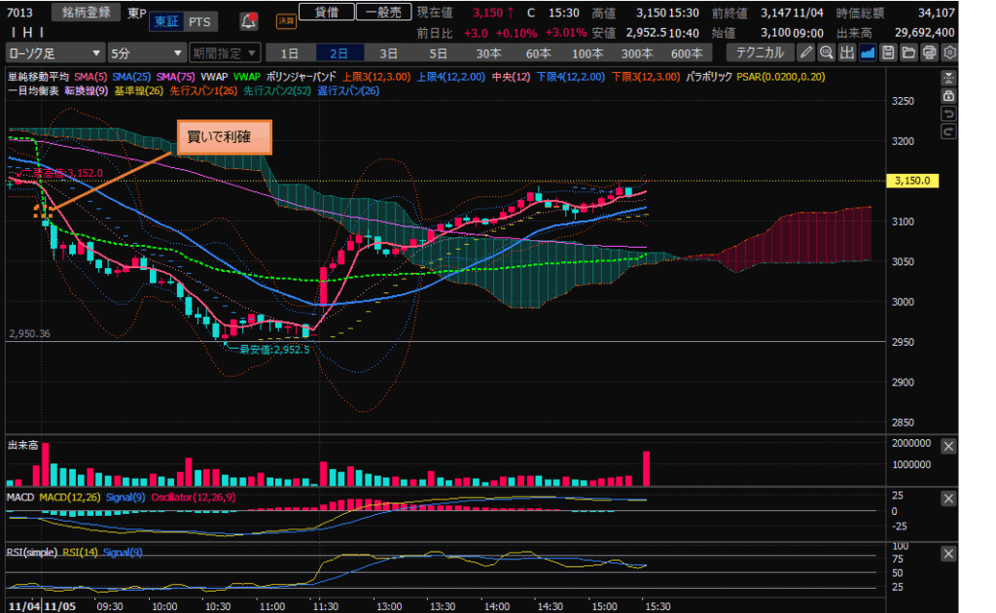The height and width of the screenshot is (613, 996).
Task: Open the ローソク足 chart type dropdown
Action: click(x=54, y=52)
